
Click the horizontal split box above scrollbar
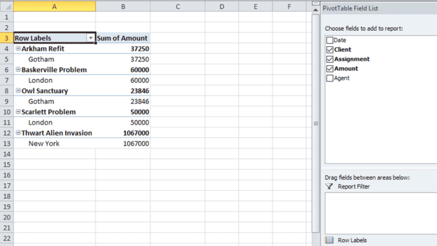[x=316, y=3]
